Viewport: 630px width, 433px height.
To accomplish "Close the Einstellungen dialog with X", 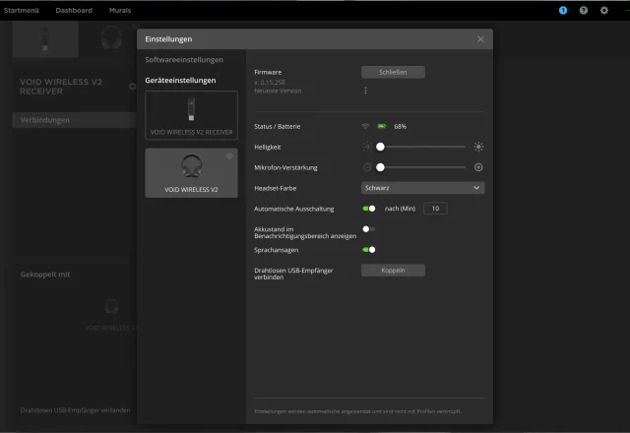I will pos(480,38).
